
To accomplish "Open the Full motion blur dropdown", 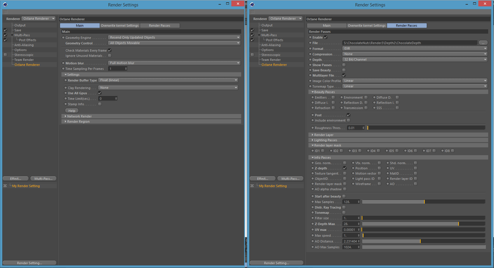I will [x=175, y=63].
